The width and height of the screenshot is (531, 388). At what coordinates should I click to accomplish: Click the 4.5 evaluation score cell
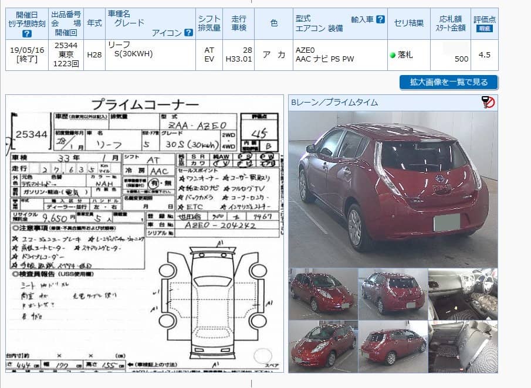[x=485, y=55]
